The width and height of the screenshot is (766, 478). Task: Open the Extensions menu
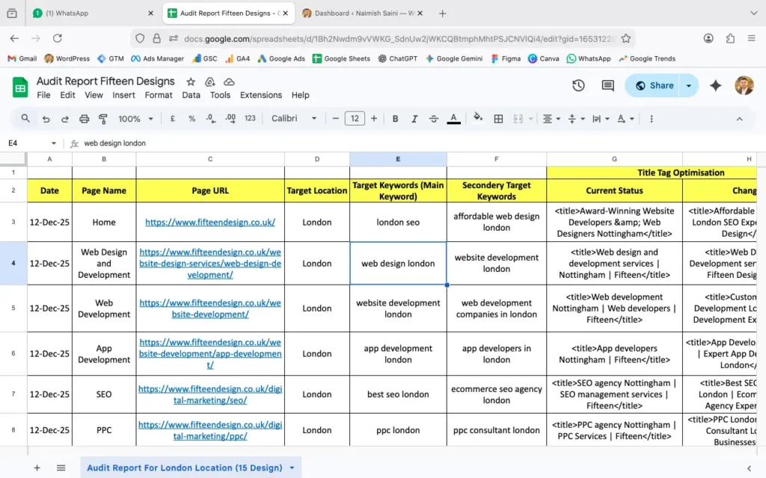coord(261,95)
